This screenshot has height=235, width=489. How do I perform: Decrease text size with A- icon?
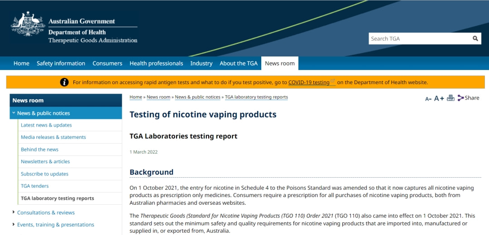pos(428,99)
